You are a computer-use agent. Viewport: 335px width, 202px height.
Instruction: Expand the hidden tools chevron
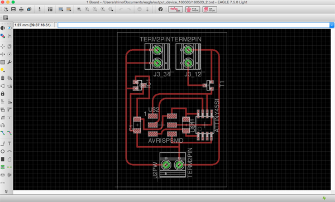[6, 191]
